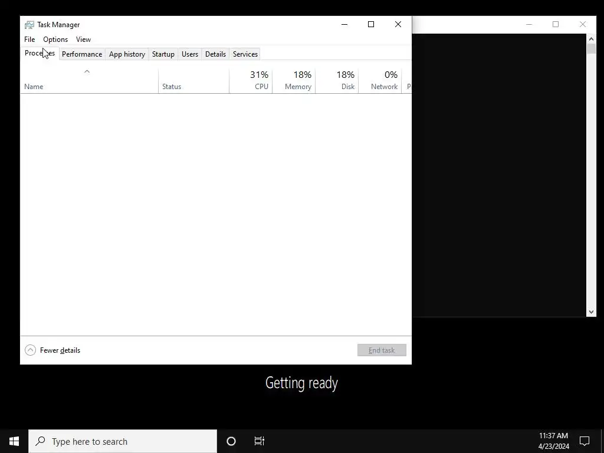
Task: Open the Windows Start menu
Action: click(14, 441)
